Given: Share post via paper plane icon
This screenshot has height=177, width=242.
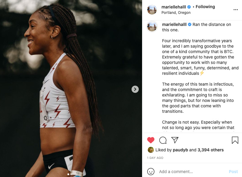Looking at the screenshot, I should point(175,140).
